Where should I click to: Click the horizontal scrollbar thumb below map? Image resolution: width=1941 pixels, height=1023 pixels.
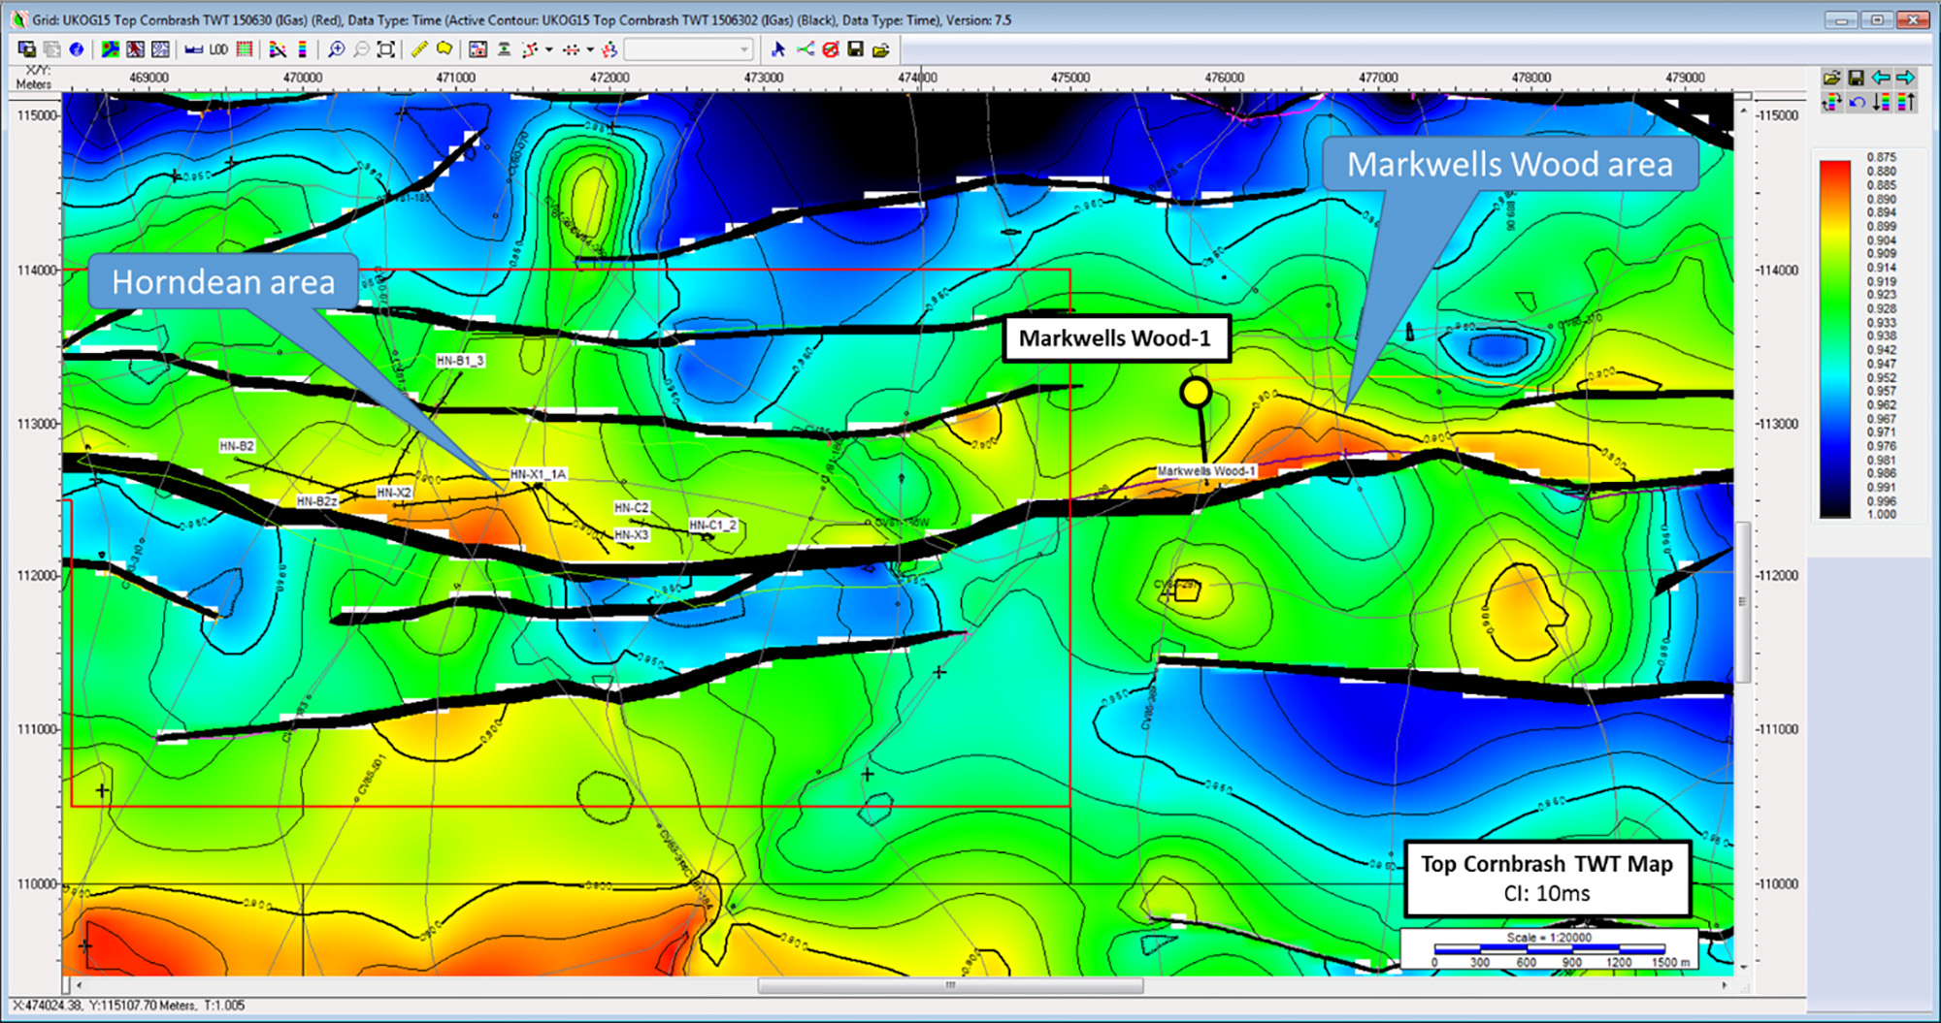[949, 986]
